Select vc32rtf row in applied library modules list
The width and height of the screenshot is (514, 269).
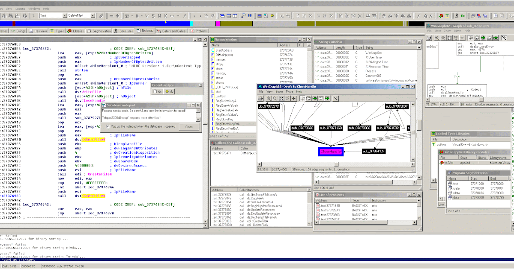click(475, 163)
